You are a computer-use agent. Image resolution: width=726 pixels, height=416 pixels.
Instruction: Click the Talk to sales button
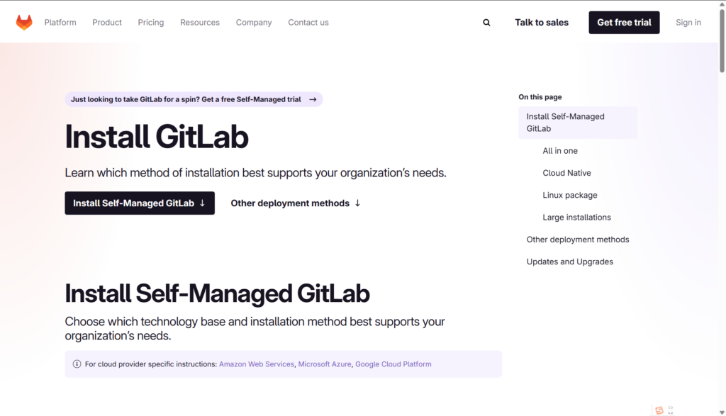click(542, 23)
